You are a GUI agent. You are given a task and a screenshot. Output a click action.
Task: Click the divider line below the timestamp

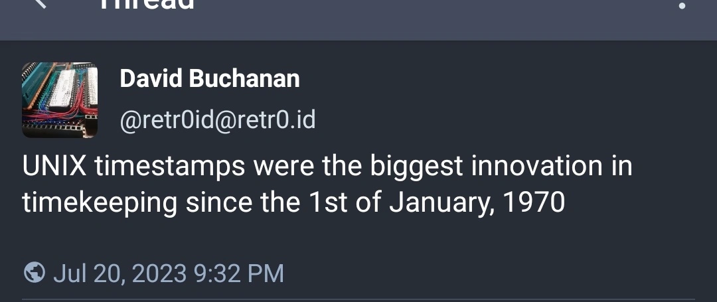(x=358, y=299)
